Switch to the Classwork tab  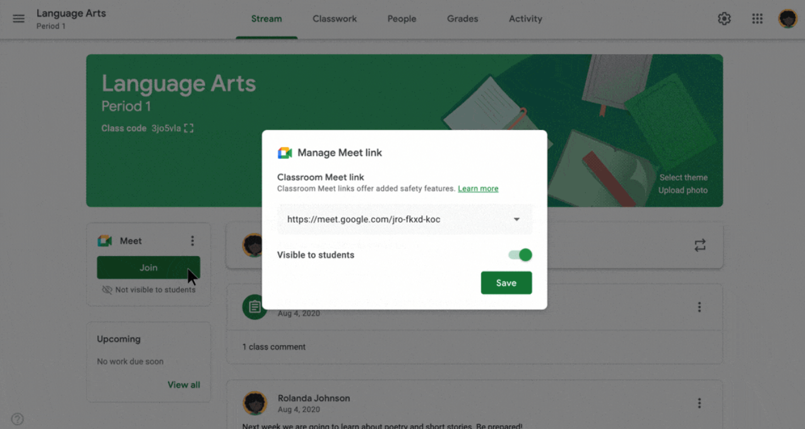tap(335, 18)
